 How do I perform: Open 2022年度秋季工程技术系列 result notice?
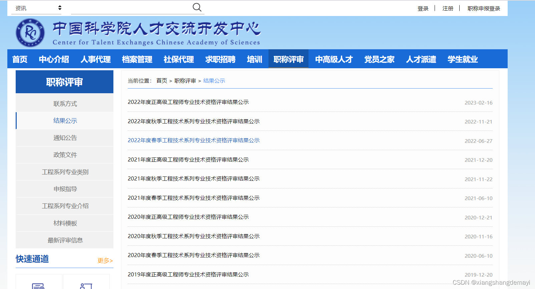click(193, 121)
